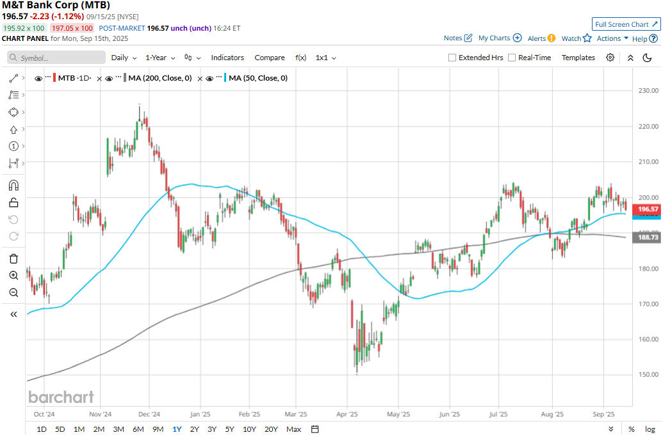Expand trend line tool options chevron
Viewport: 663px width, 435px height.
point(23,78)
